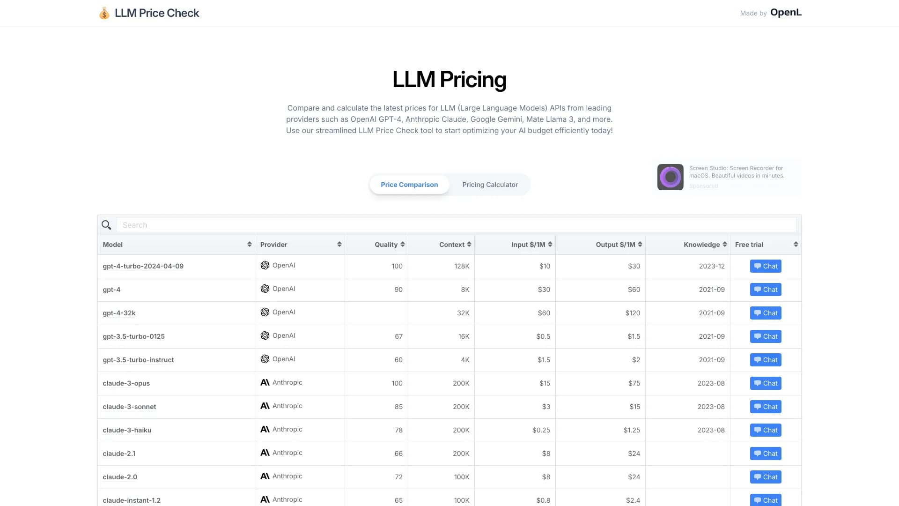899x506 pixels.
Task: Toggle sorting on the Quality column
Action: [402, 244]
